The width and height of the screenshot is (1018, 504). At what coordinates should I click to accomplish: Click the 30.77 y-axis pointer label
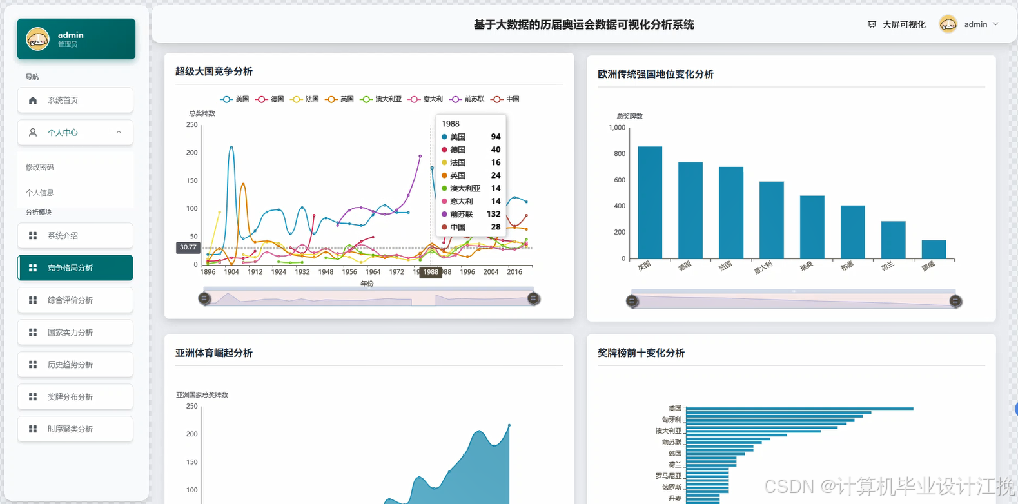[188, 247]
